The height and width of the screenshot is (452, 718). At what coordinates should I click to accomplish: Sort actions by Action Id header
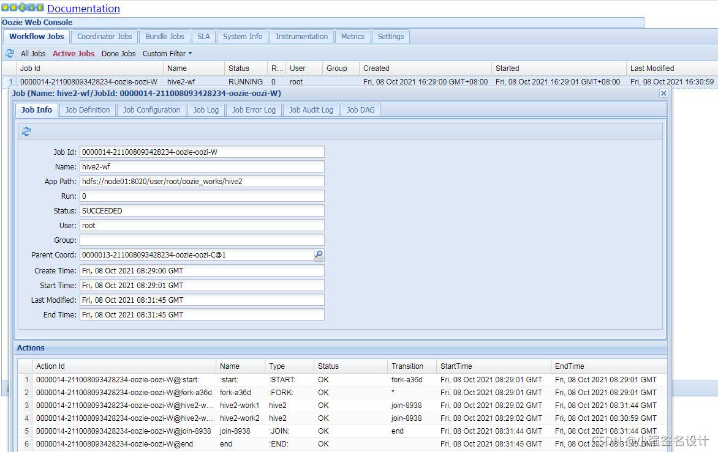click(x=124, y=366)
